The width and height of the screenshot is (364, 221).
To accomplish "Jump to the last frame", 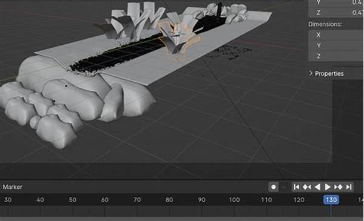I will 349,187.
